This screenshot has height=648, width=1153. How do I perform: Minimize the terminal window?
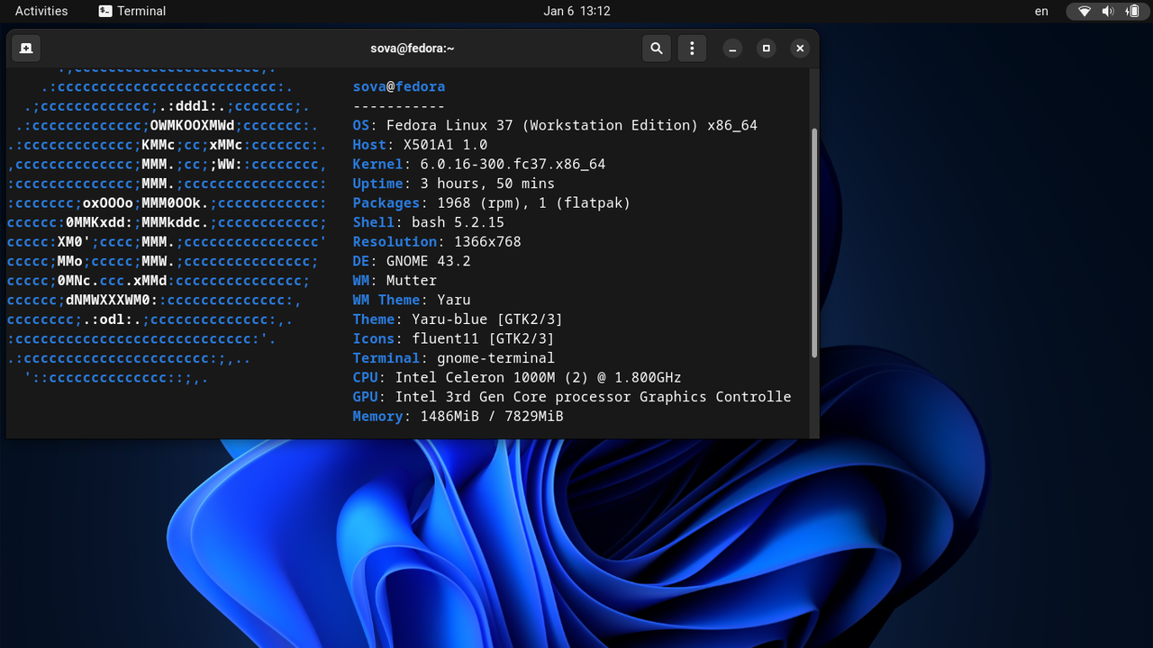click(733, 49)
